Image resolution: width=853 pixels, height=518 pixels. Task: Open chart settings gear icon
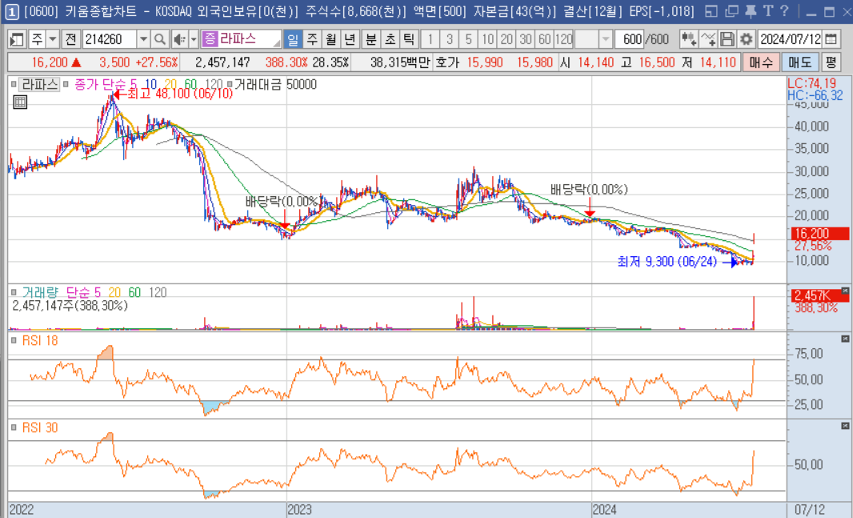(747, 39)
